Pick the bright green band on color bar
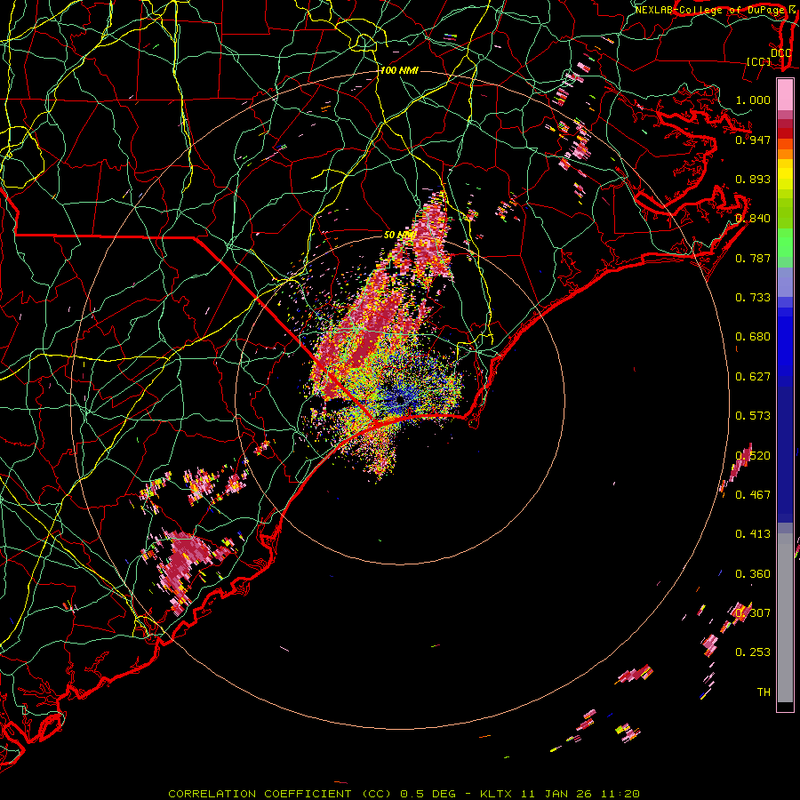The width and height of the screenshot is (800, 800). (785, 243)
